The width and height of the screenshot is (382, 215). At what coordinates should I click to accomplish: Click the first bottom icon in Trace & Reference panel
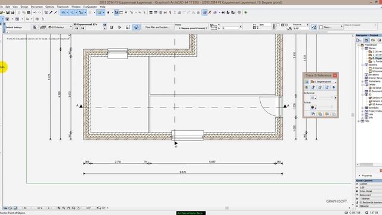click(313, 114)
